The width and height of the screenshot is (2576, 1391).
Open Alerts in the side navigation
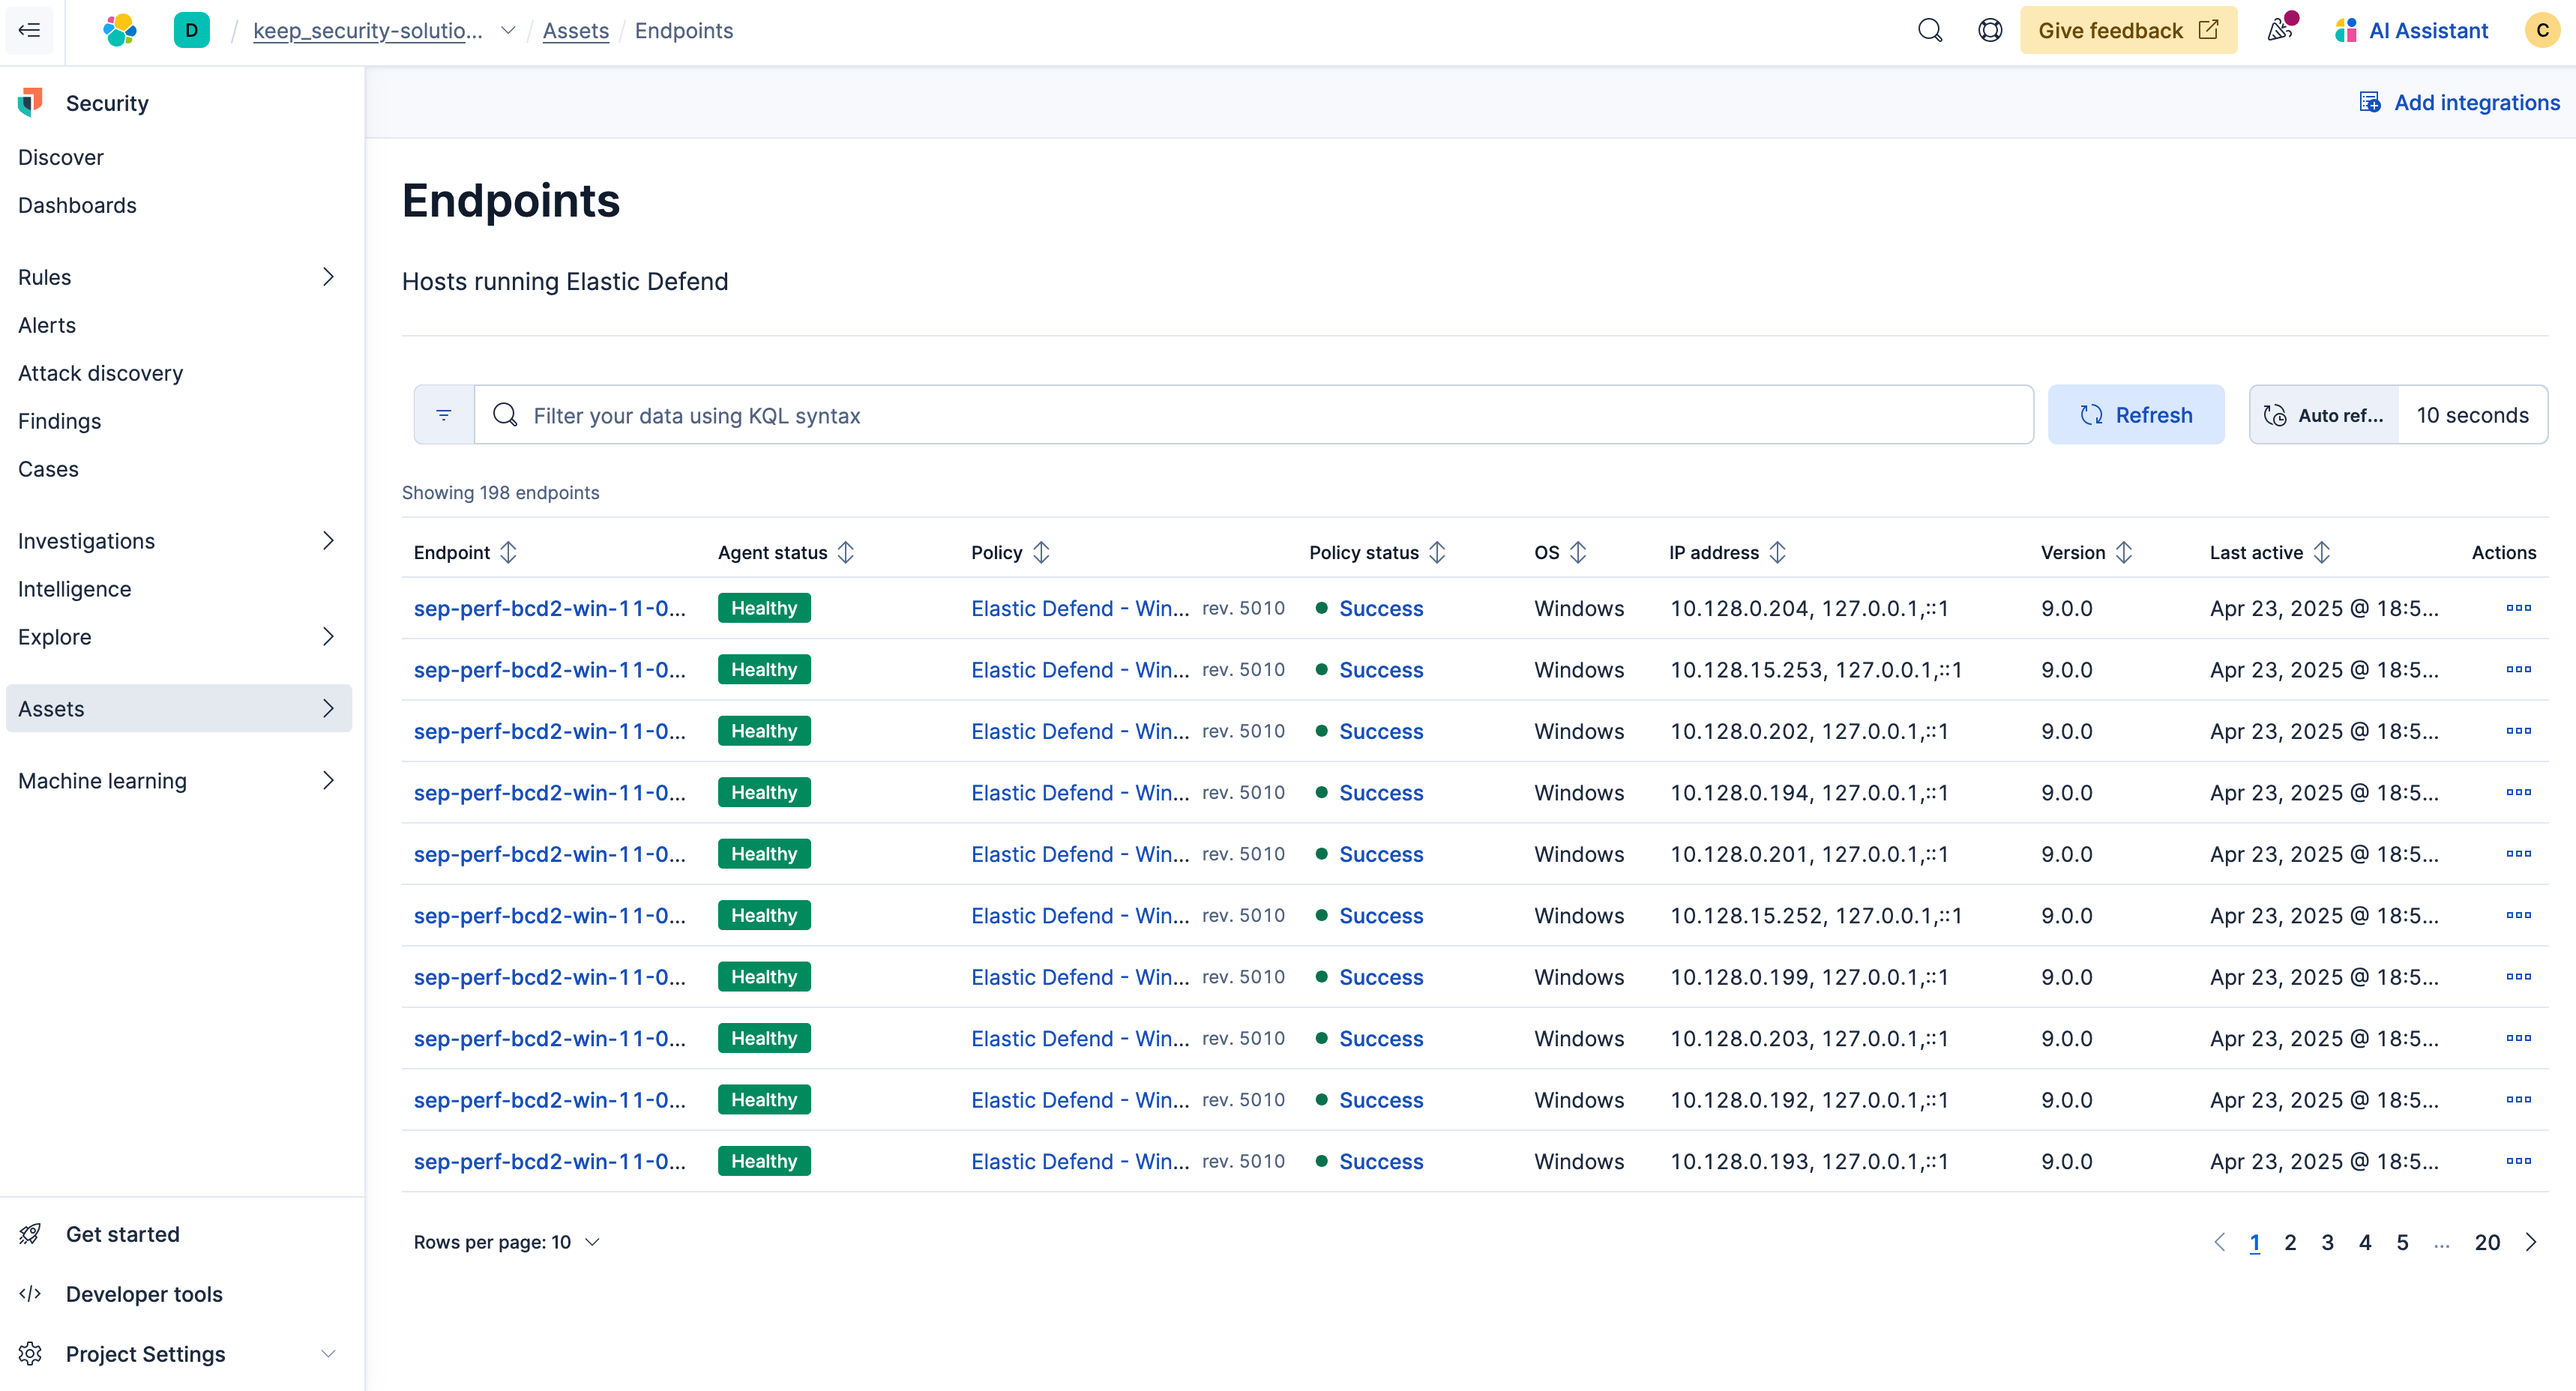(x=47, y=325)
